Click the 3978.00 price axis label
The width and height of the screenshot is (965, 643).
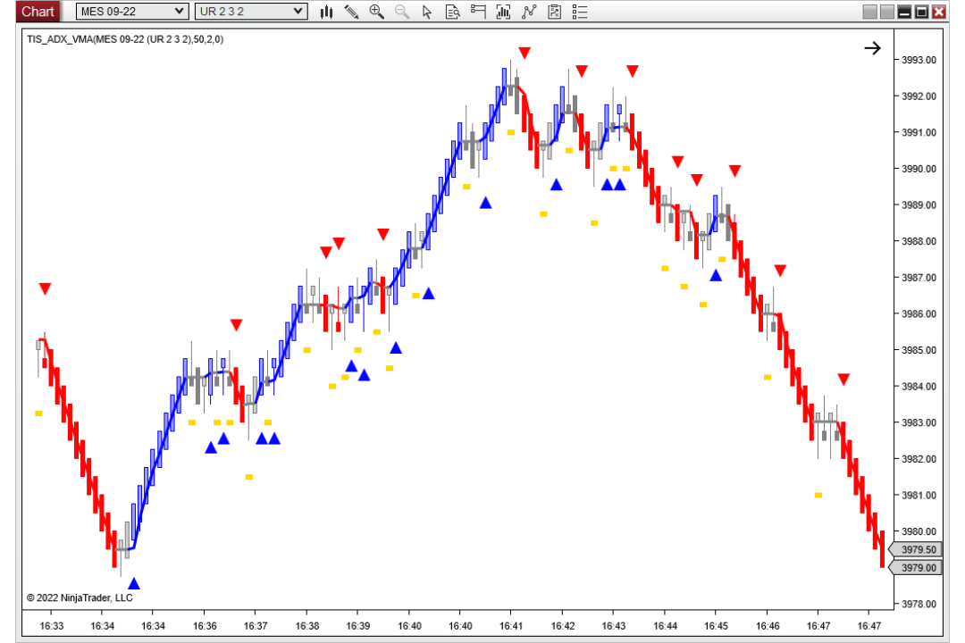(x=919, y=604)
